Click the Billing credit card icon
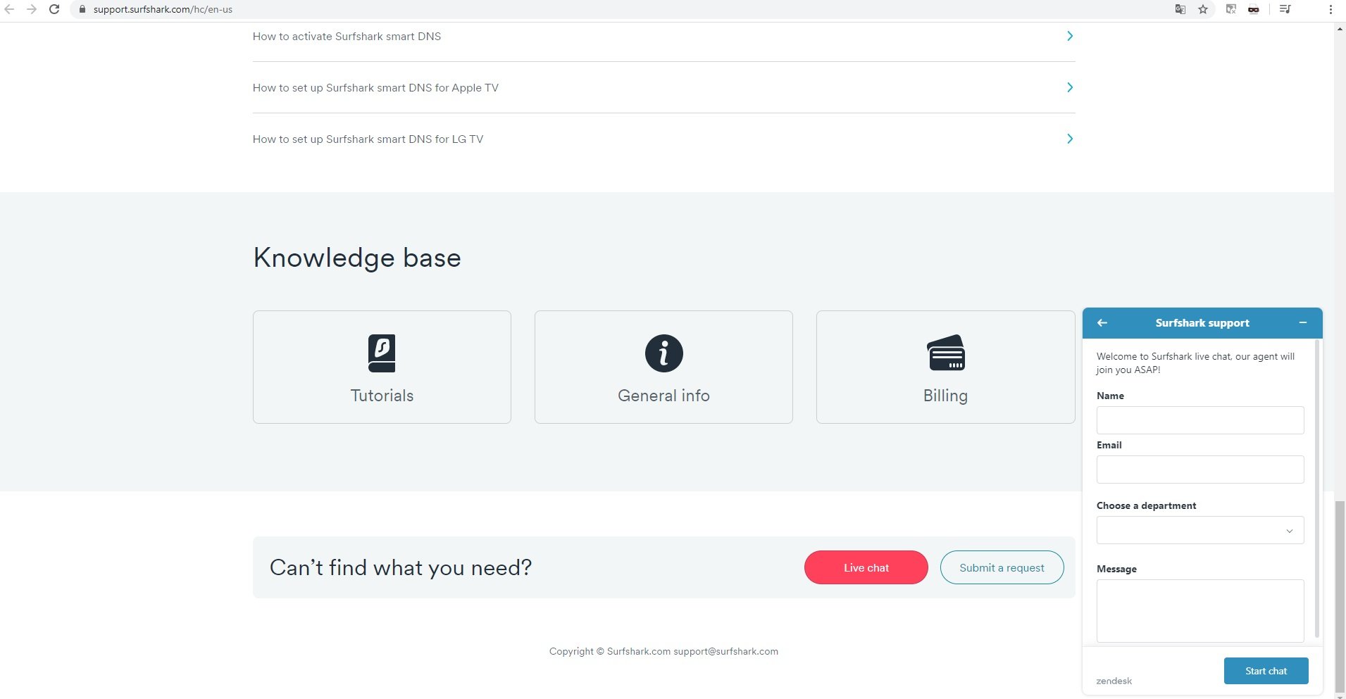The image size is (1346, 699). pos(946,353)
